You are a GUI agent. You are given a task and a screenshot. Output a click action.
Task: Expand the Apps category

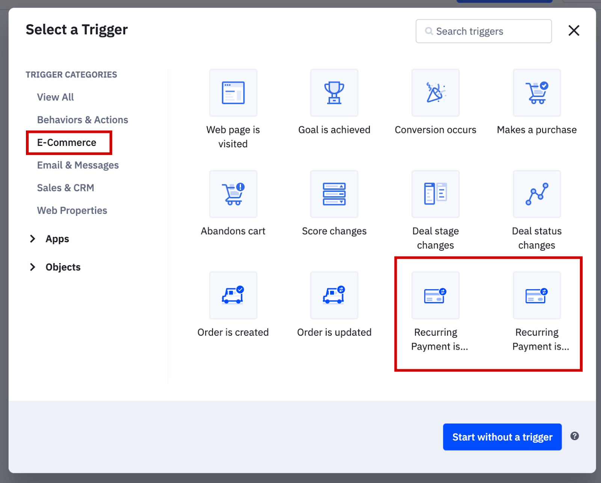(57, 238)
